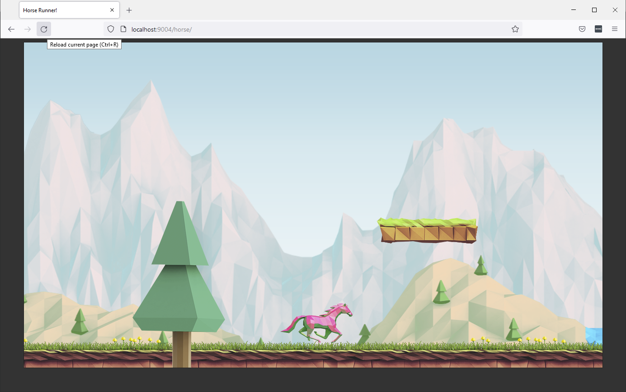This screenshot has height=392, width=626.
Task: Click the small pine tree beneath the platform
Action: click(481, 266)
